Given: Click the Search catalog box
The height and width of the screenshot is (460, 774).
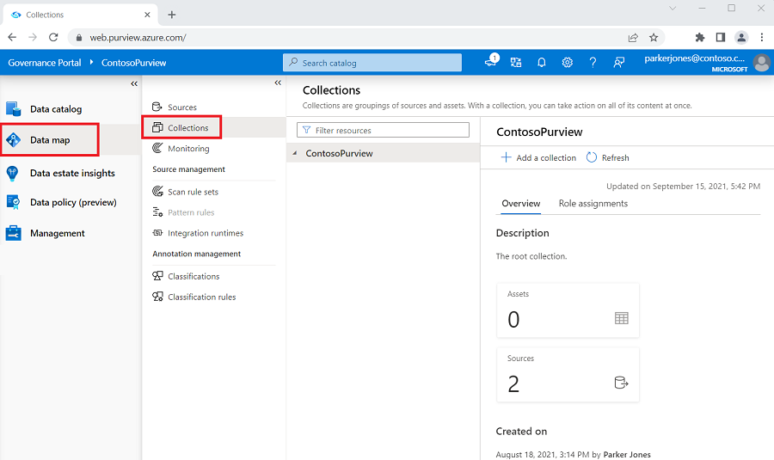Looking at the screenshot, I should 372,63.
